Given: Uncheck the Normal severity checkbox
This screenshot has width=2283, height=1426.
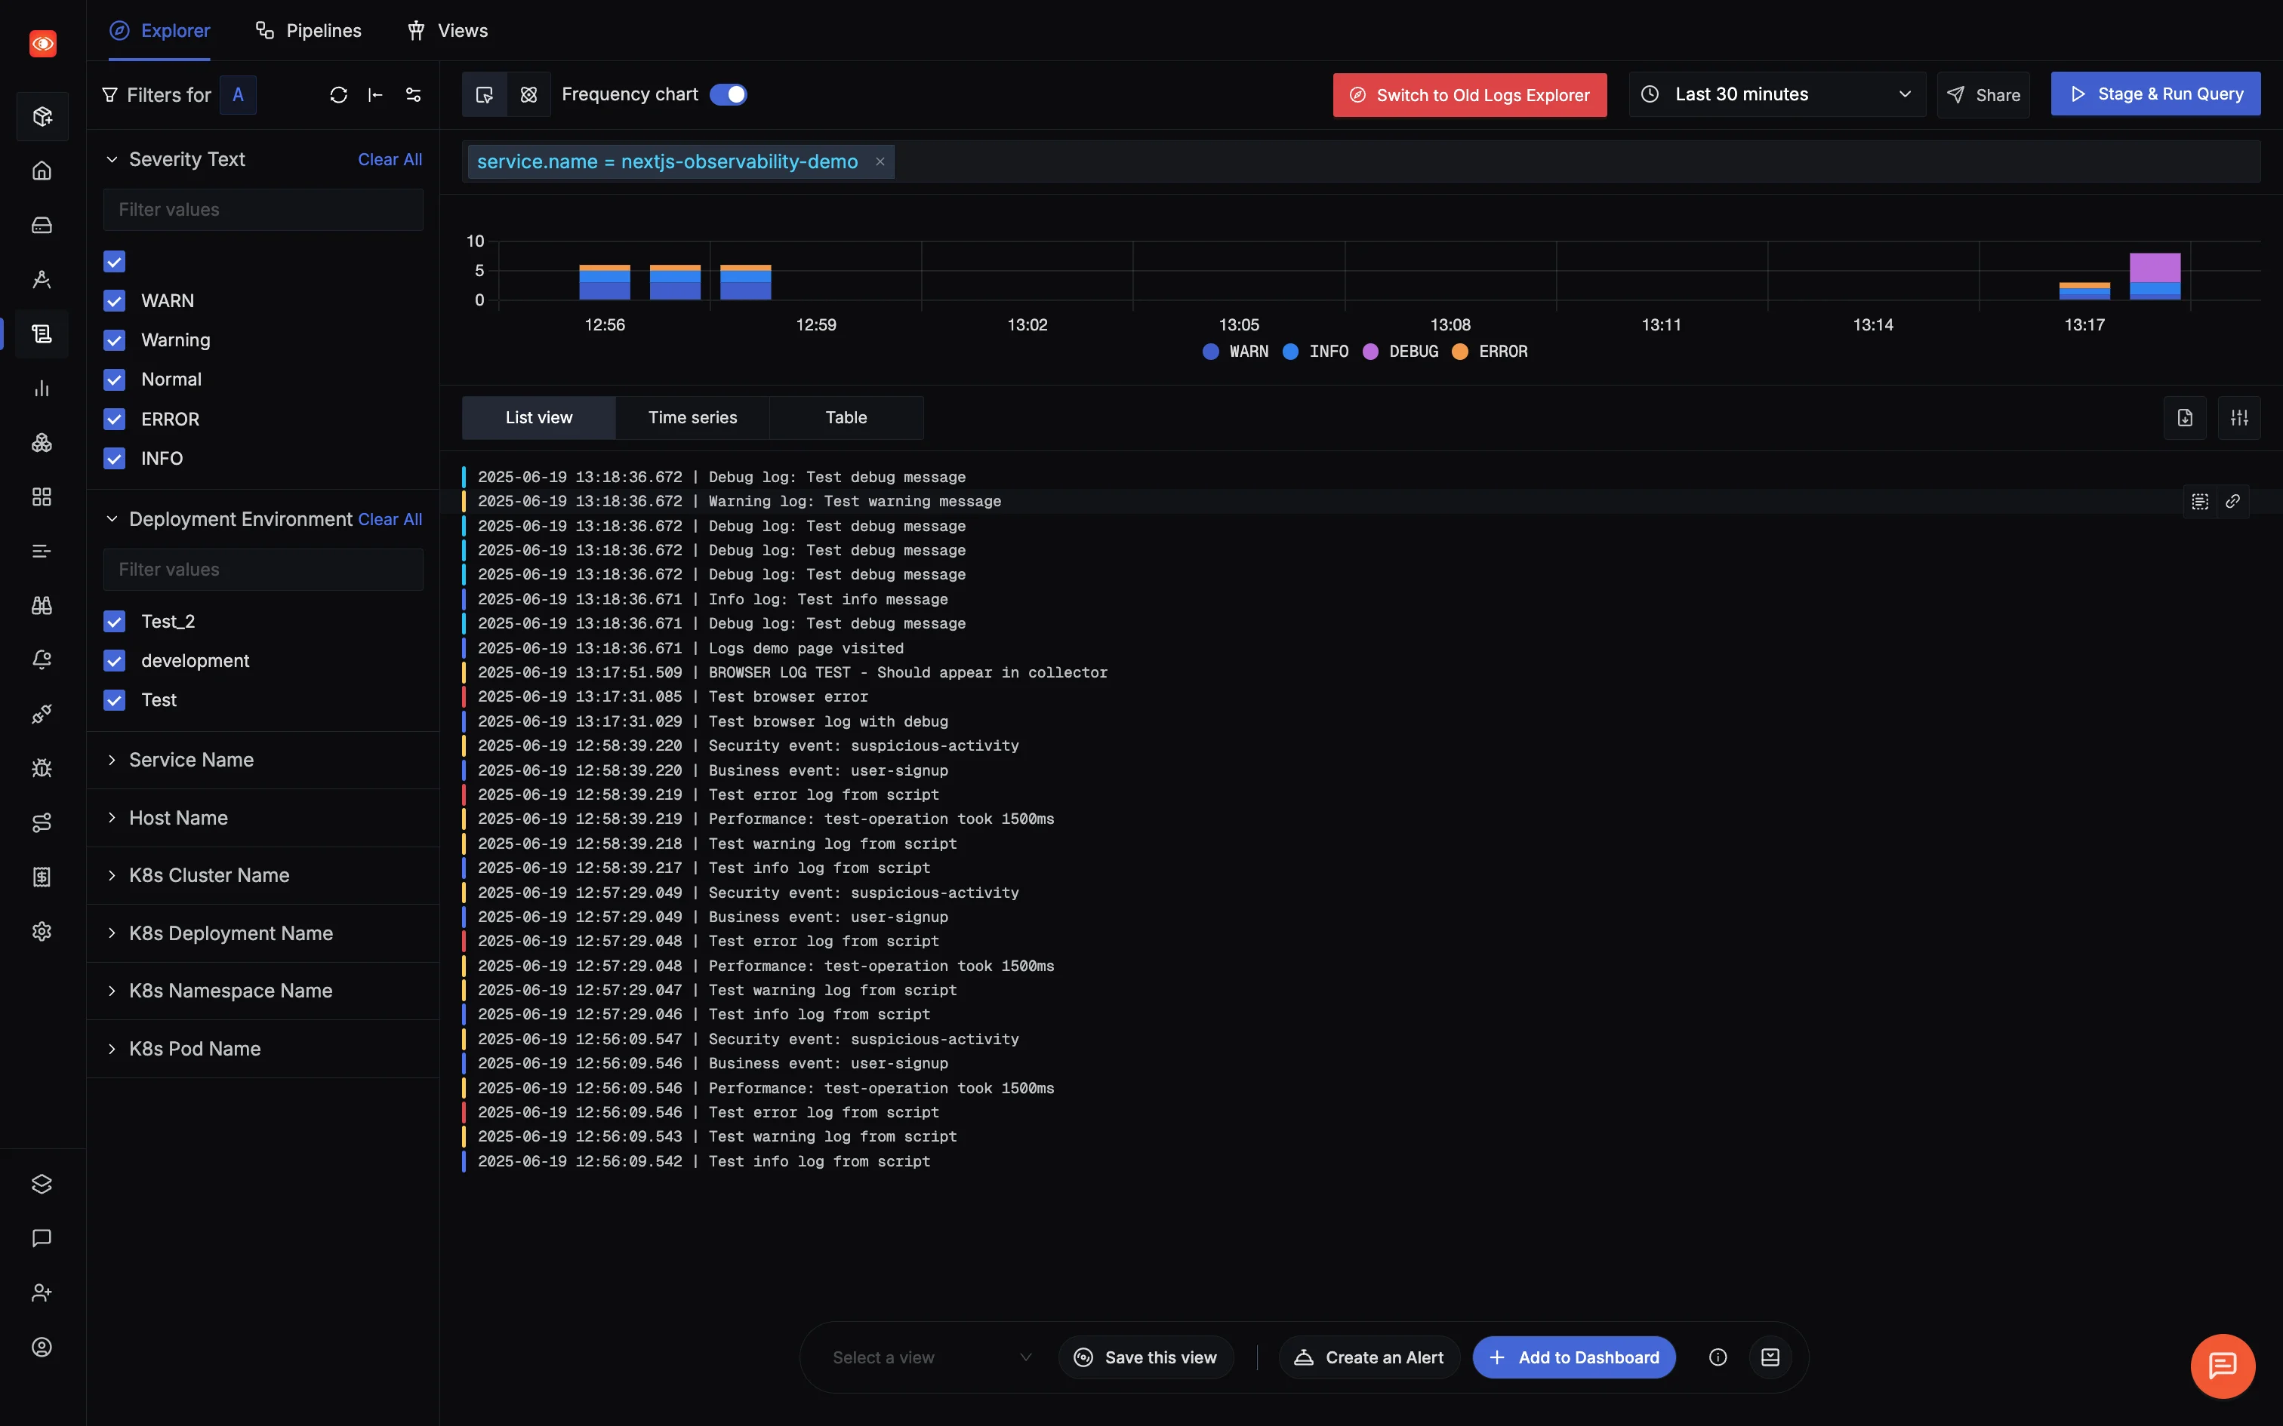Looking at the screenshot, I should tap(114, 379).
